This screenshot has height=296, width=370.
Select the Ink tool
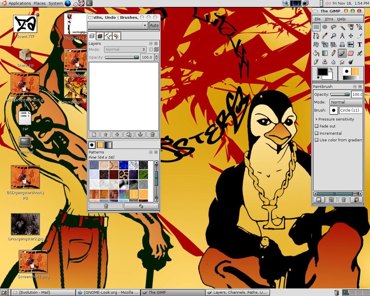click(x=316, y=62)
